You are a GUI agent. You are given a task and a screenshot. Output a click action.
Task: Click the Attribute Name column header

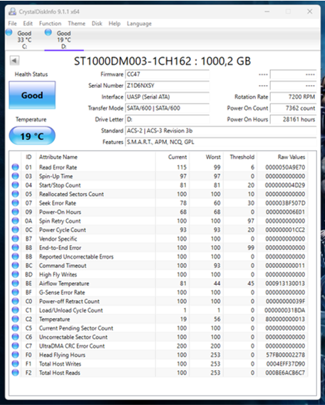coord(58,157)
